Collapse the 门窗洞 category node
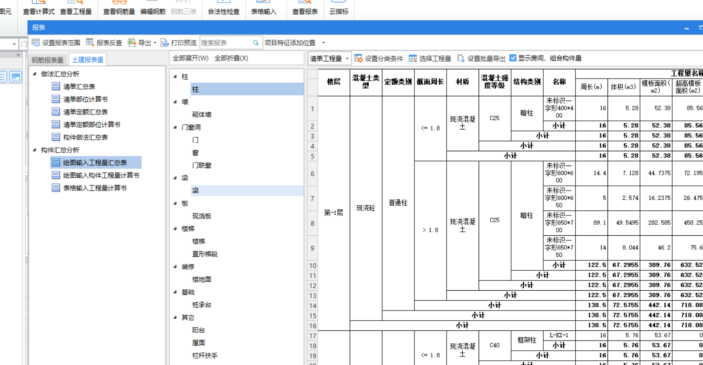703x365 pixels. coord(175,127)
